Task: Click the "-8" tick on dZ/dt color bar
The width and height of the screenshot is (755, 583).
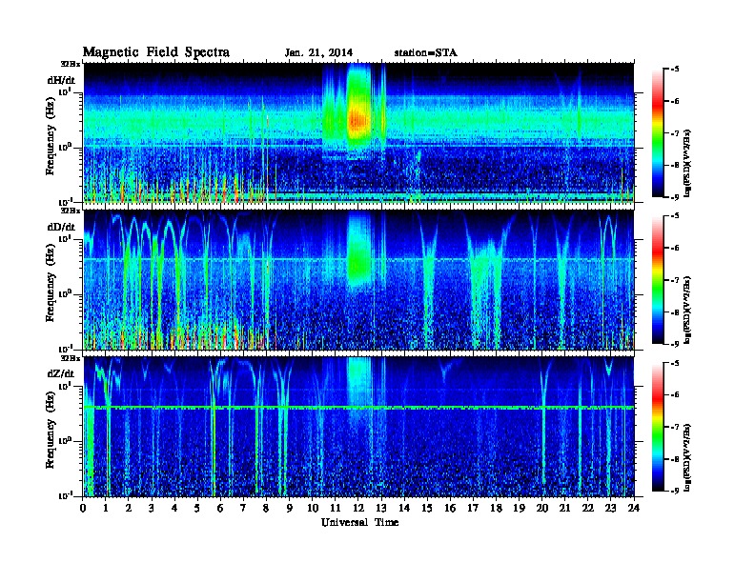Action: [x=675, y=459]
